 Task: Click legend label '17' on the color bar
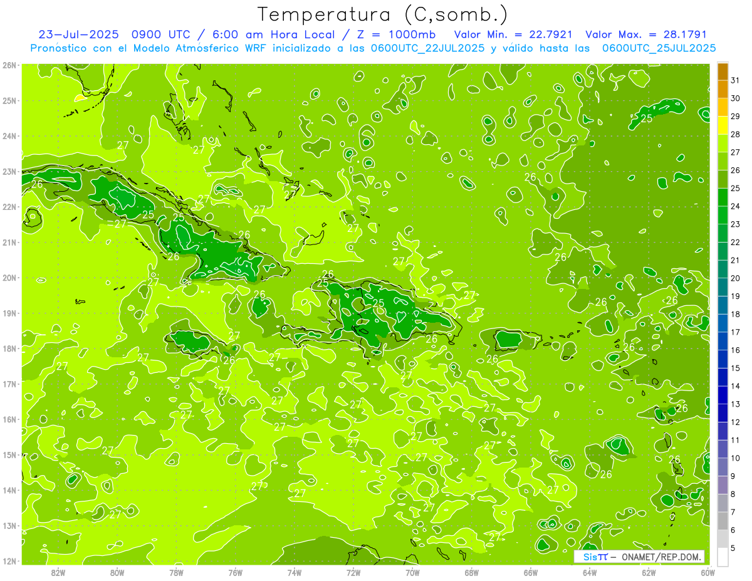pos(736,332)
